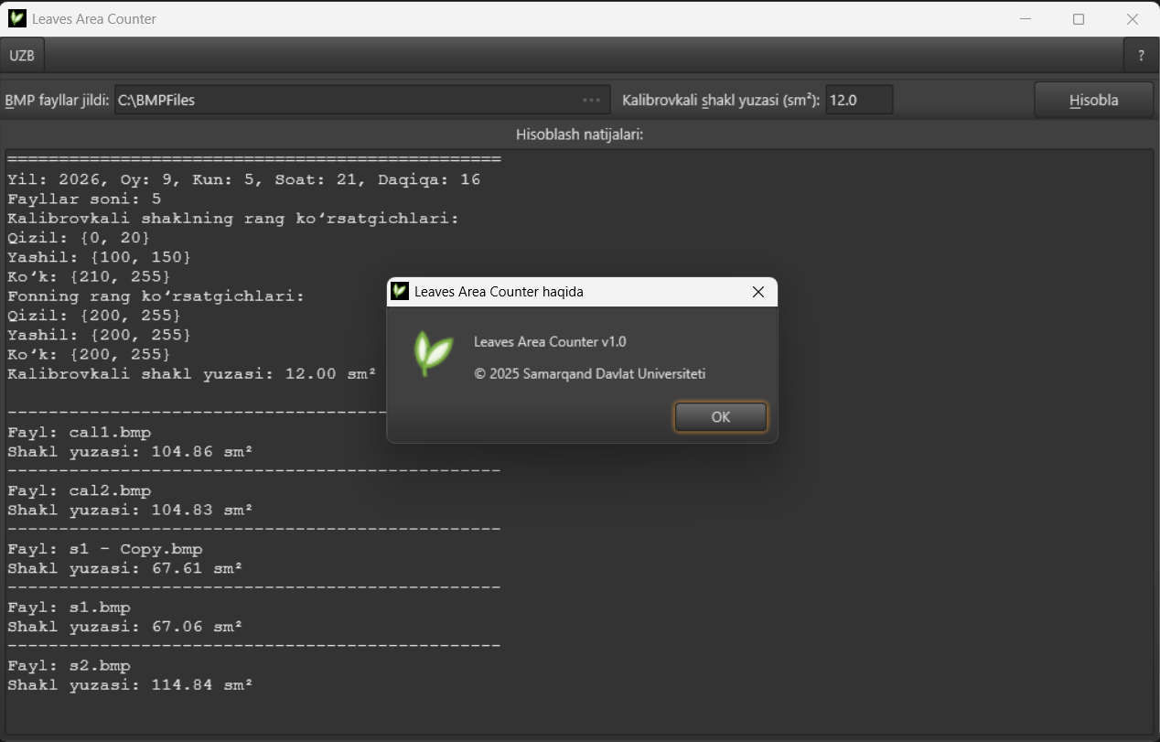Switch language with the UZB button
This screenshot has height=742, width=1160.
(22, 55)
